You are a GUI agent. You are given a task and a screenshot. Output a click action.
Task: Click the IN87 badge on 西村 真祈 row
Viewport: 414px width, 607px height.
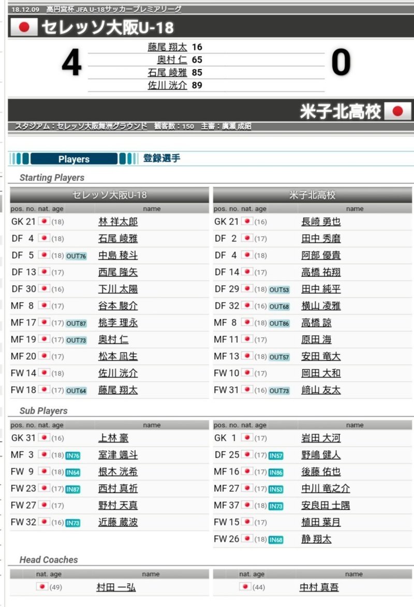point(73,490)
